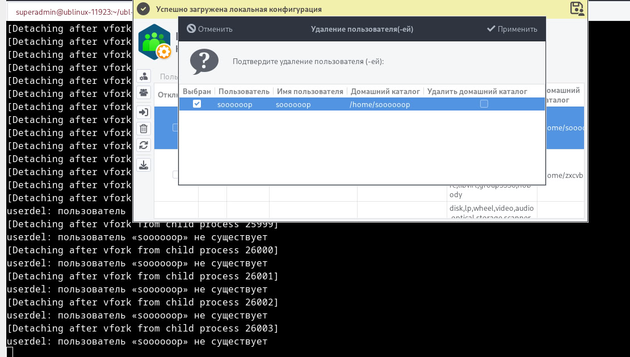Image resolution: width=630 pixels, height=357 pixels.
Task: Open the groups icon in sidebar
Action: [144, 93]
